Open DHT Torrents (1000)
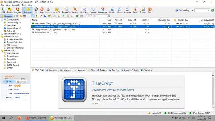The width and height of the screenshot is (215, 121). (x=15, y=48)
